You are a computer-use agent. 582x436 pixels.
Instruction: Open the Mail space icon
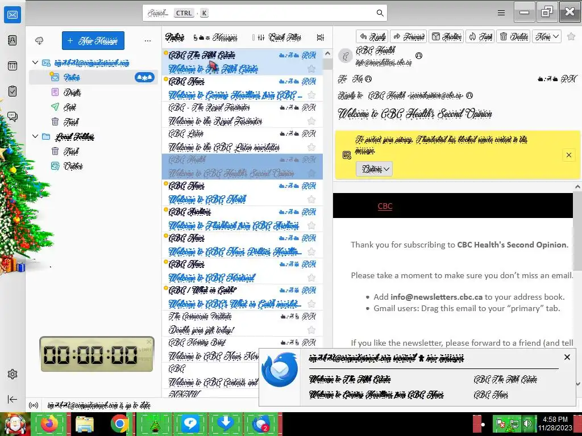[13, 15]
